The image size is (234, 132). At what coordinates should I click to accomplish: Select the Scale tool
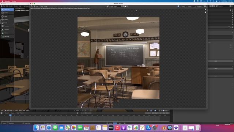7,23
